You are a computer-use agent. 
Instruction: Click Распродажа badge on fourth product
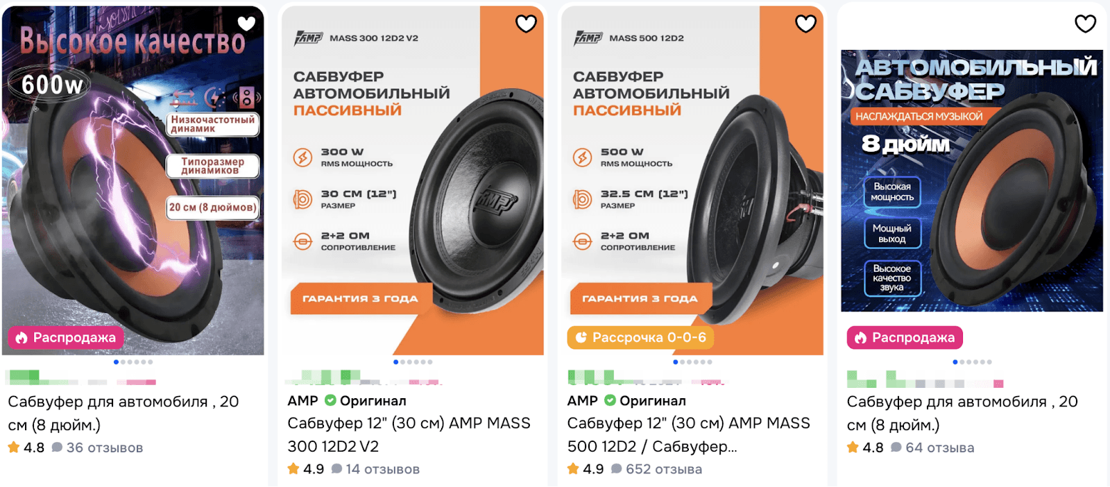click(x=905, y=338)
